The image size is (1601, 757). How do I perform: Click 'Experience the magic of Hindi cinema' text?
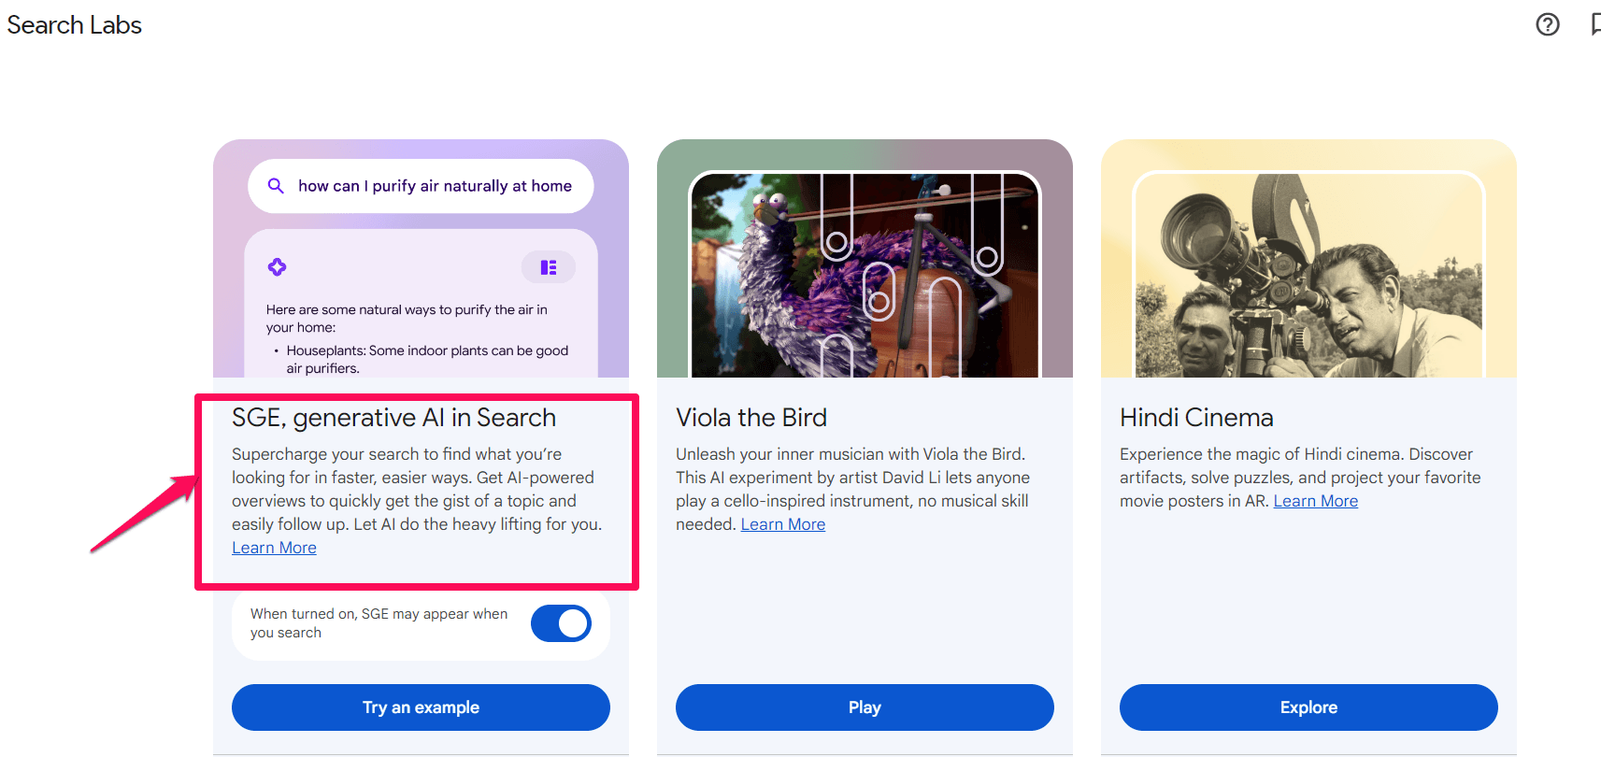pos(1300,478)
